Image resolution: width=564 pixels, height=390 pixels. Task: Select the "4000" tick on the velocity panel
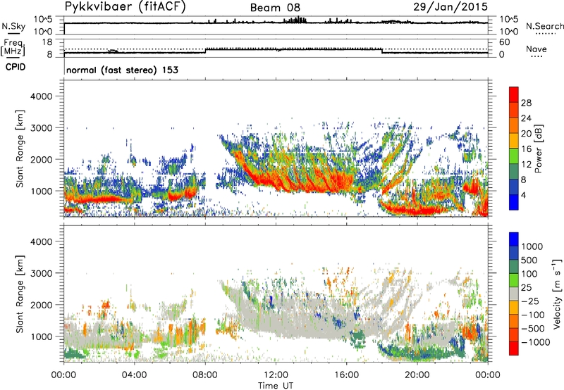(x=41, y=241)
